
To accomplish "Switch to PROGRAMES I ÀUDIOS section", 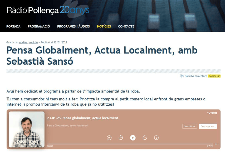I will 73,26.
